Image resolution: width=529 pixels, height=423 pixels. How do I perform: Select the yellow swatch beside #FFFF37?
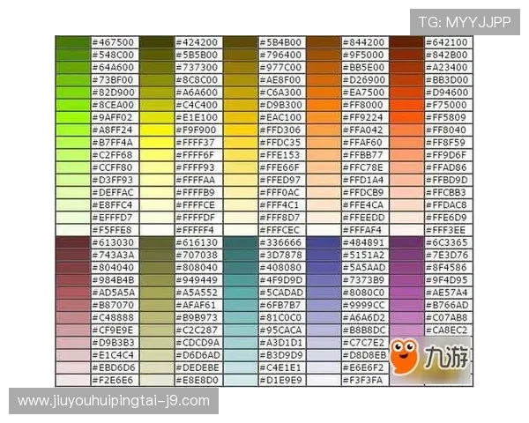[157, 142]
